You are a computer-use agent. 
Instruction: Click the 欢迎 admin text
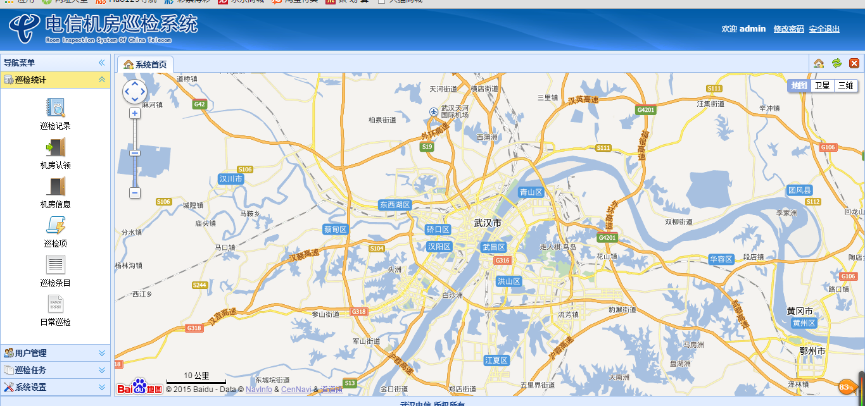pyautogui.click(x=743, y=29)
